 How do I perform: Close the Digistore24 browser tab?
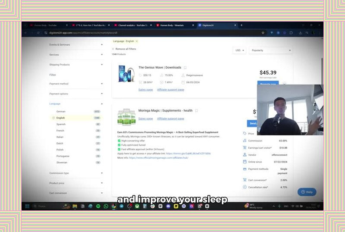pyautogui.click(x=235, y=25)
